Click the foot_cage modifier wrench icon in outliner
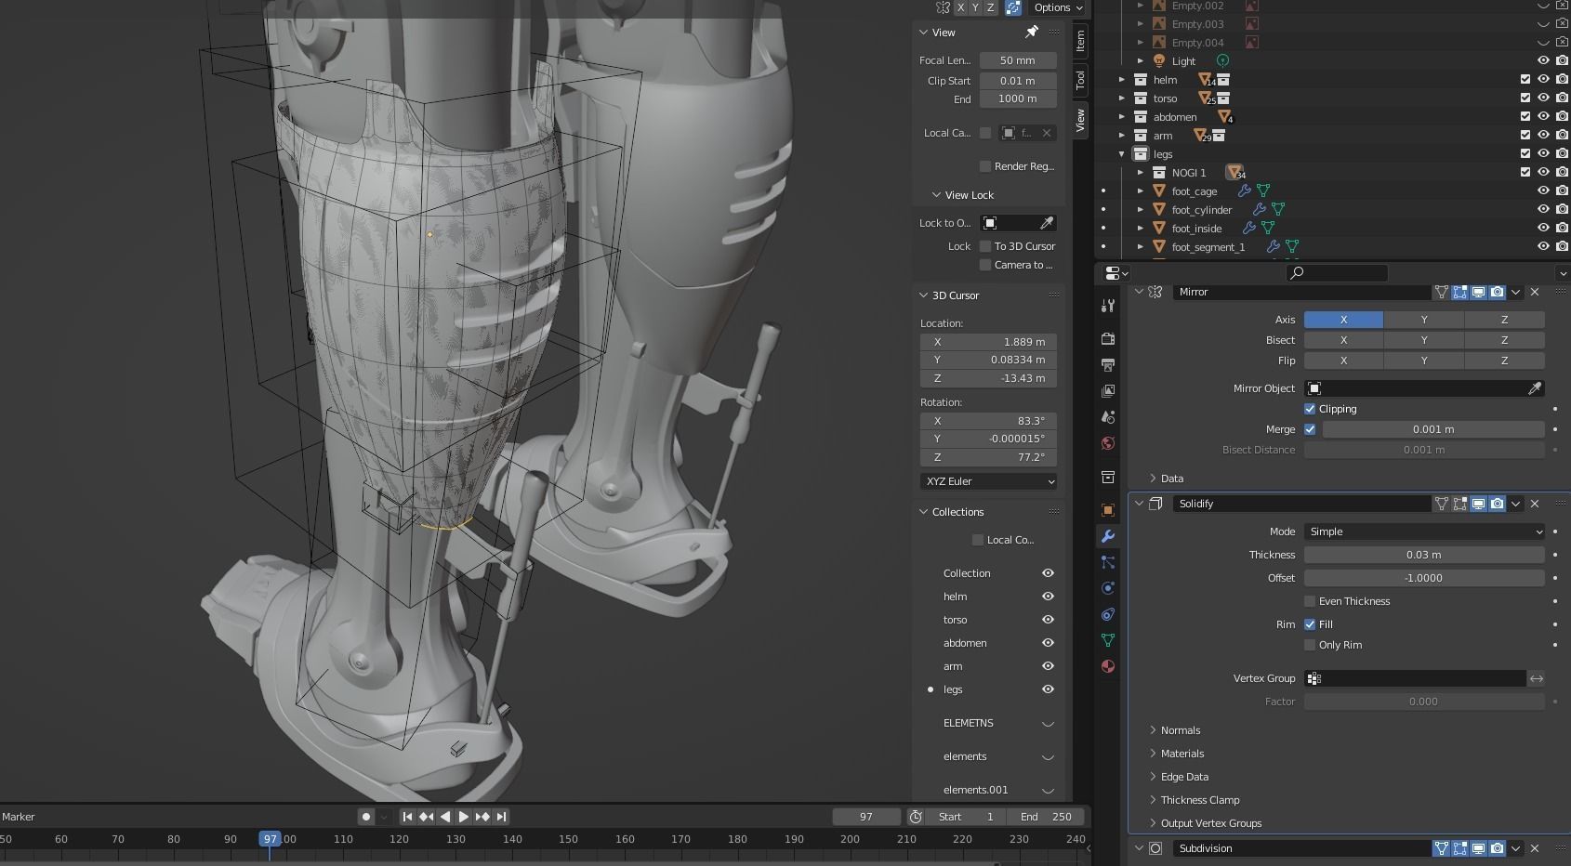 (1244, 191)
